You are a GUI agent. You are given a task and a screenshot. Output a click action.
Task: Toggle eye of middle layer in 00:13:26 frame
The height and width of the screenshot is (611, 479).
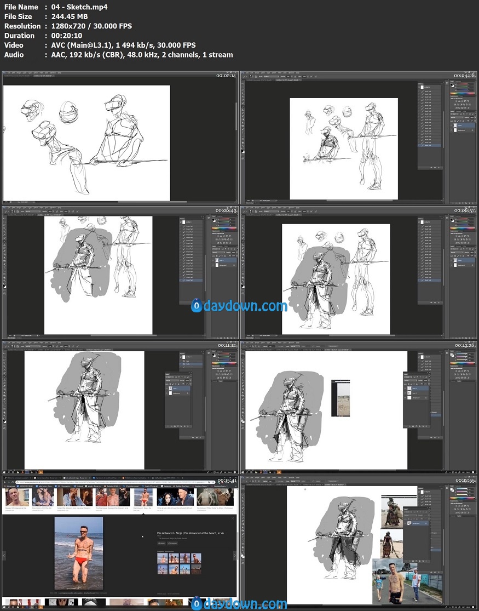tap(405, 393)
